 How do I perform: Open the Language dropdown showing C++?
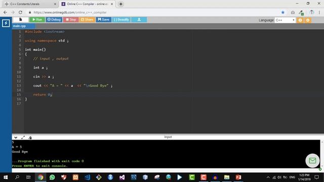pos(285,20)
